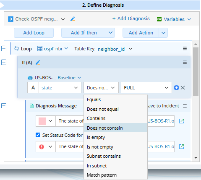Open the Loop row hamburger menu
The image size is (201, 180).
[x=185, y=49]
